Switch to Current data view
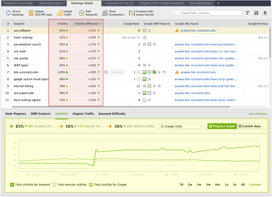The height and width of the screenshot is (197, 272). pos(249,126)
